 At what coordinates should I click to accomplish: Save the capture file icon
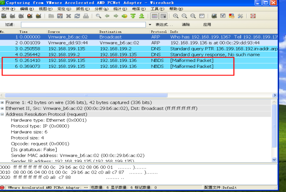coord(60,16)
